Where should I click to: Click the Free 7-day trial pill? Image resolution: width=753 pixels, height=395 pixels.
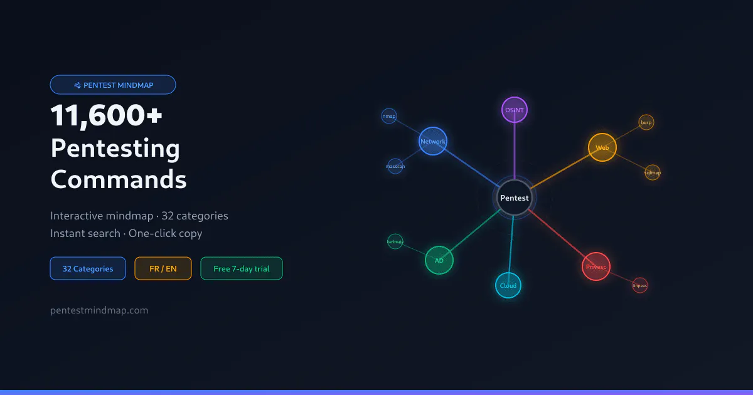242,268
